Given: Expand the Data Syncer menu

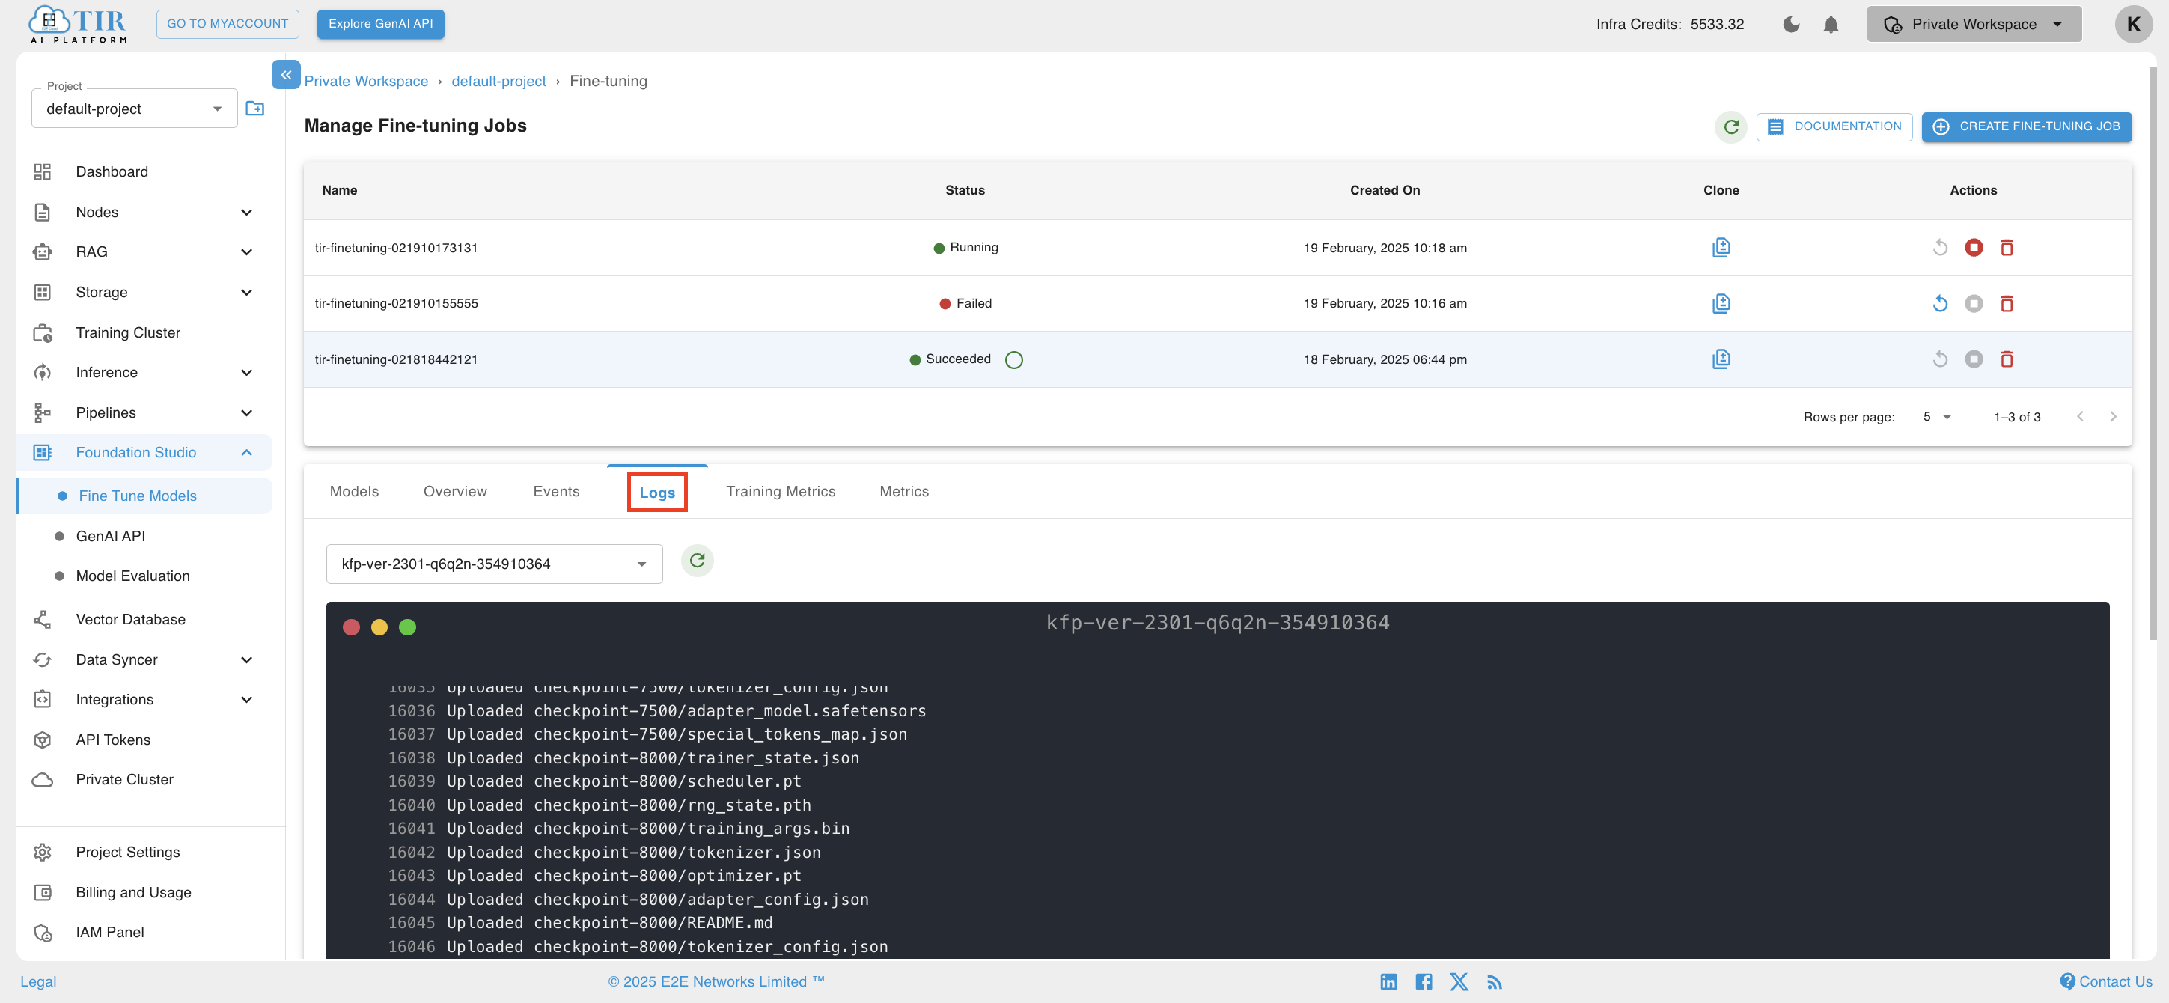Looking at the screenshot, I should [143, 659].
